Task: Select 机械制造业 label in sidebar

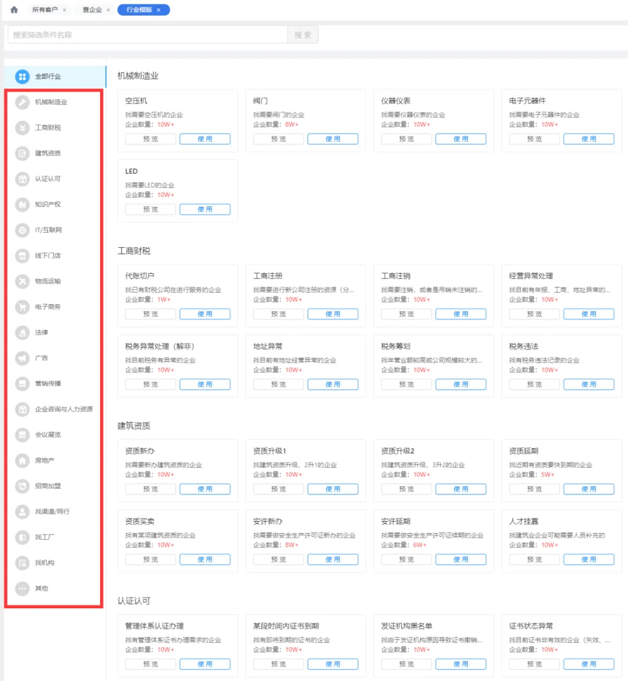Action: 51,102
